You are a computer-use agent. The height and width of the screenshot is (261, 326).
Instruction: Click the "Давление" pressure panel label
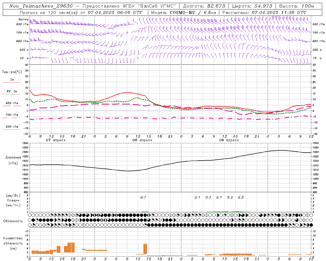tap(13, 158)
